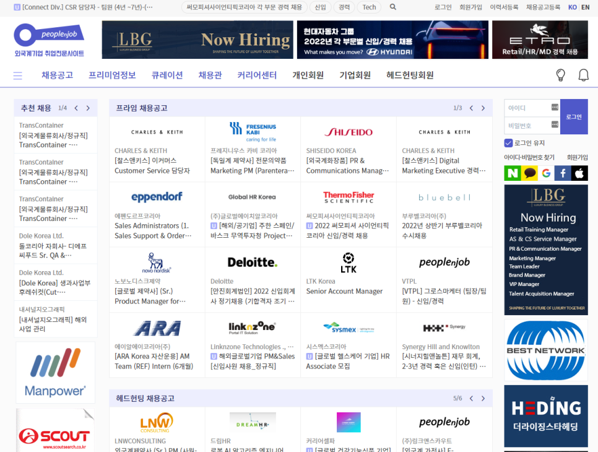Open the 커리어센터 menu
598x452 pixels.
(x=257, y=75)
